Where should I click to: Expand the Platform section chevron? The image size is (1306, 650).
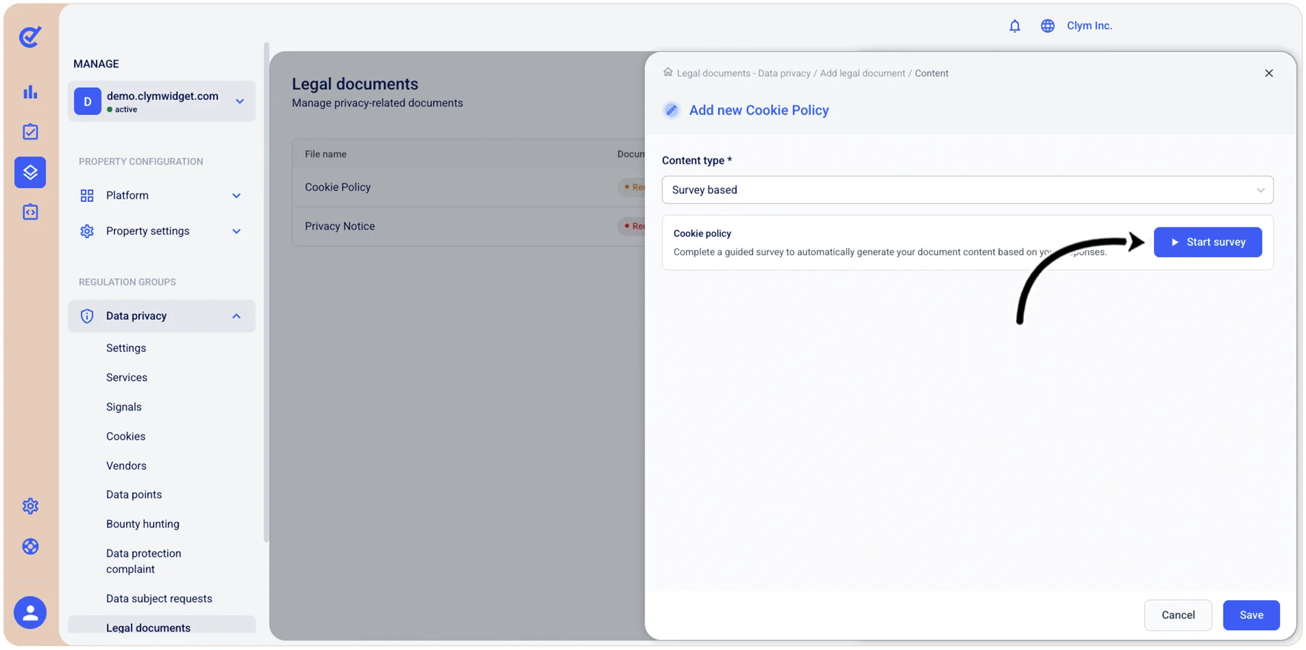click(x=236, y=195)
